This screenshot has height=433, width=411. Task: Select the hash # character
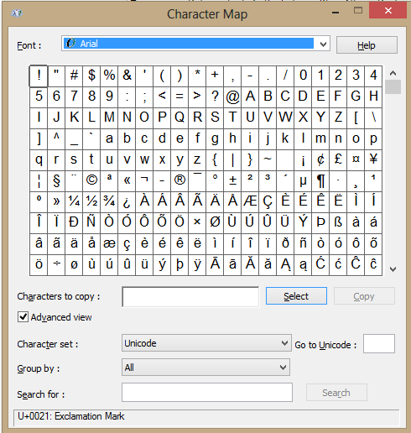[x=74, y=76]
